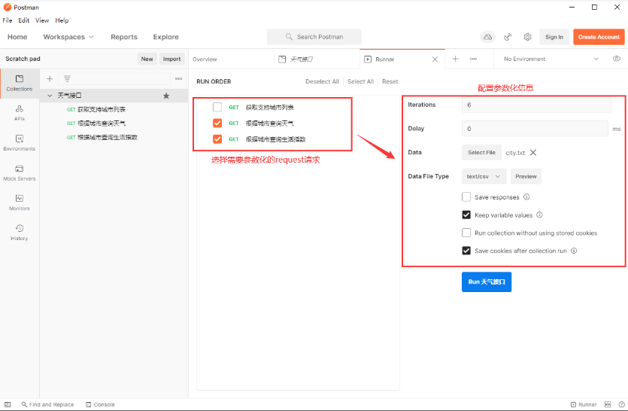628x411 pixels.
Task: Click the Import button
Action: (171, 59)
